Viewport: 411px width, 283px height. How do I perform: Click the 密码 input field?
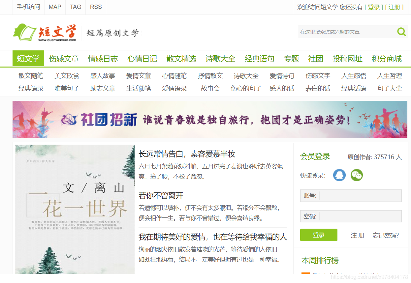[x=351, y=216]
